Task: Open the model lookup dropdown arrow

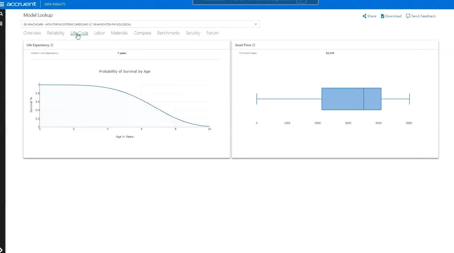Action: (256, 24)
